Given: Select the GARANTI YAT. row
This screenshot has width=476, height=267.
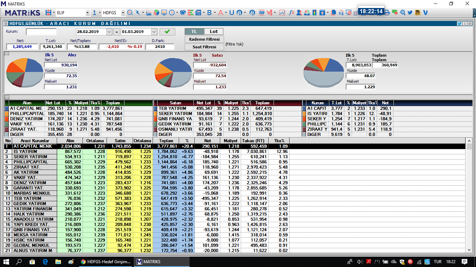Looking at the screenshot, I should pyautogui.click(x=235, y=188).
